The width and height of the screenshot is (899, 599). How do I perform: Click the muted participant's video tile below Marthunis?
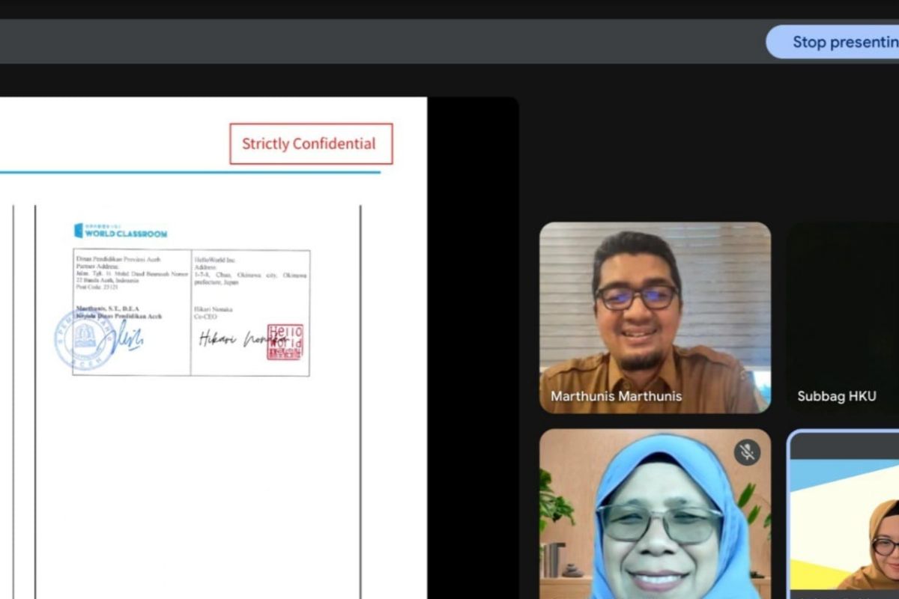pos(654,517)
